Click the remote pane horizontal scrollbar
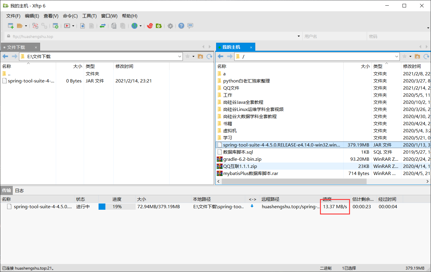The height and width of the screenshot is (272, 431). click(x=294, y=181)
